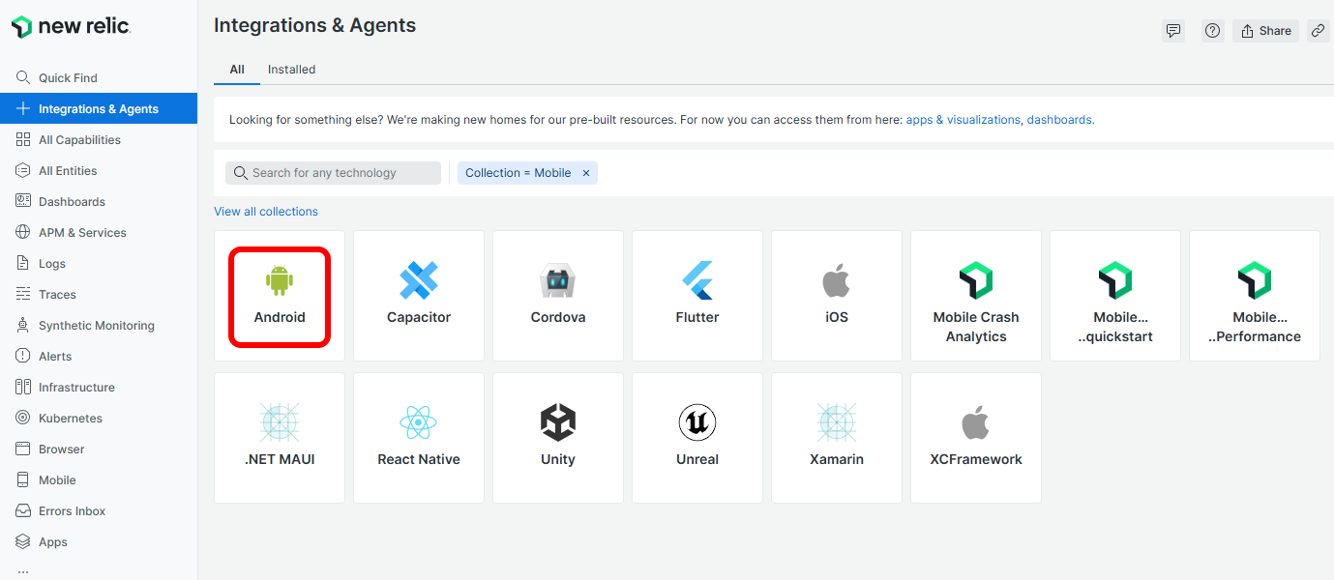Follow the dashboards link
This screenshot has height=580, width=1334.
tap(1060, 120)
